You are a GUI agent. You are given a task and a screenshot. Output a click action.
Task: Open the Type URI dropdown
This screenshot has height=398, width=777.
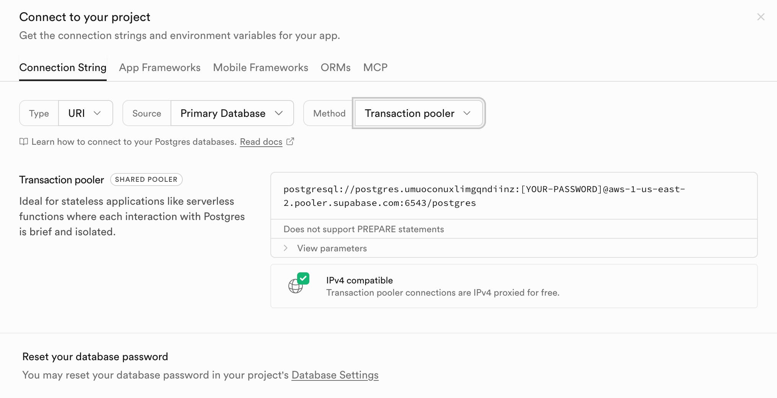coord(85,113)
